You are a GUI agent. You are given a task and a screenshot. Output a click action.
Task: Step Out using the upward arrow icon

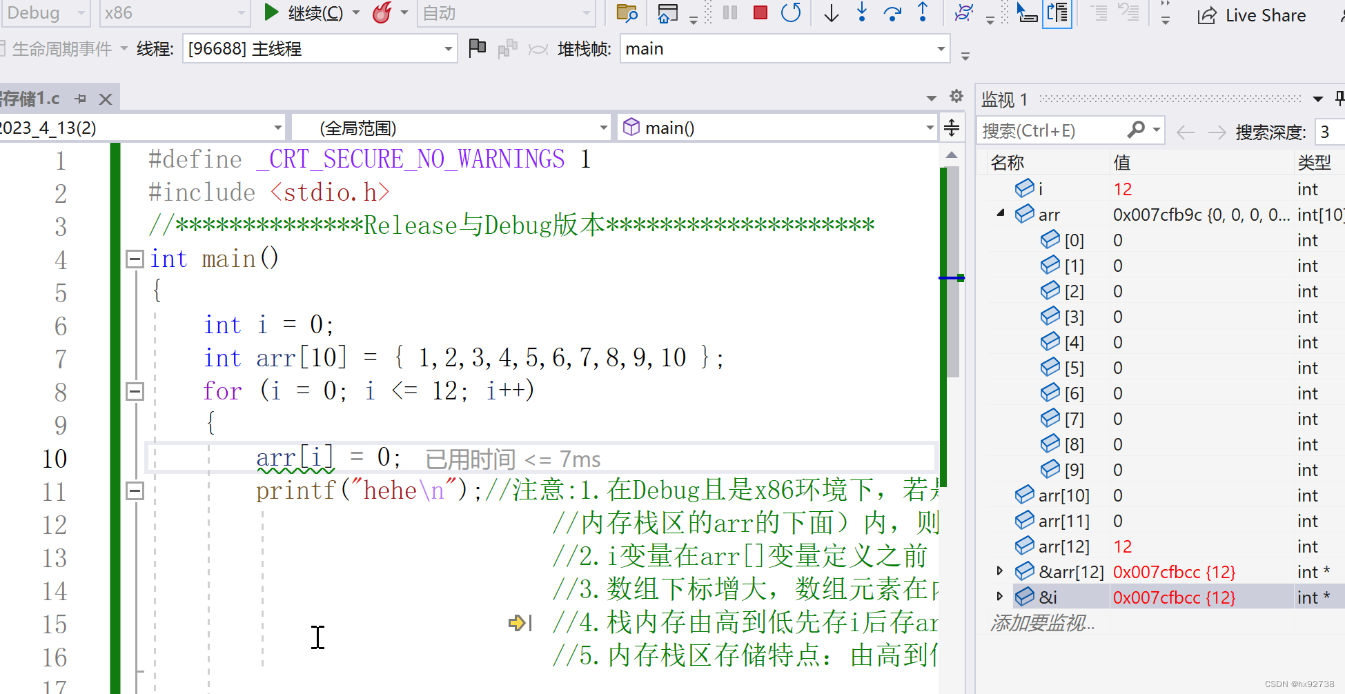(923, 12)
